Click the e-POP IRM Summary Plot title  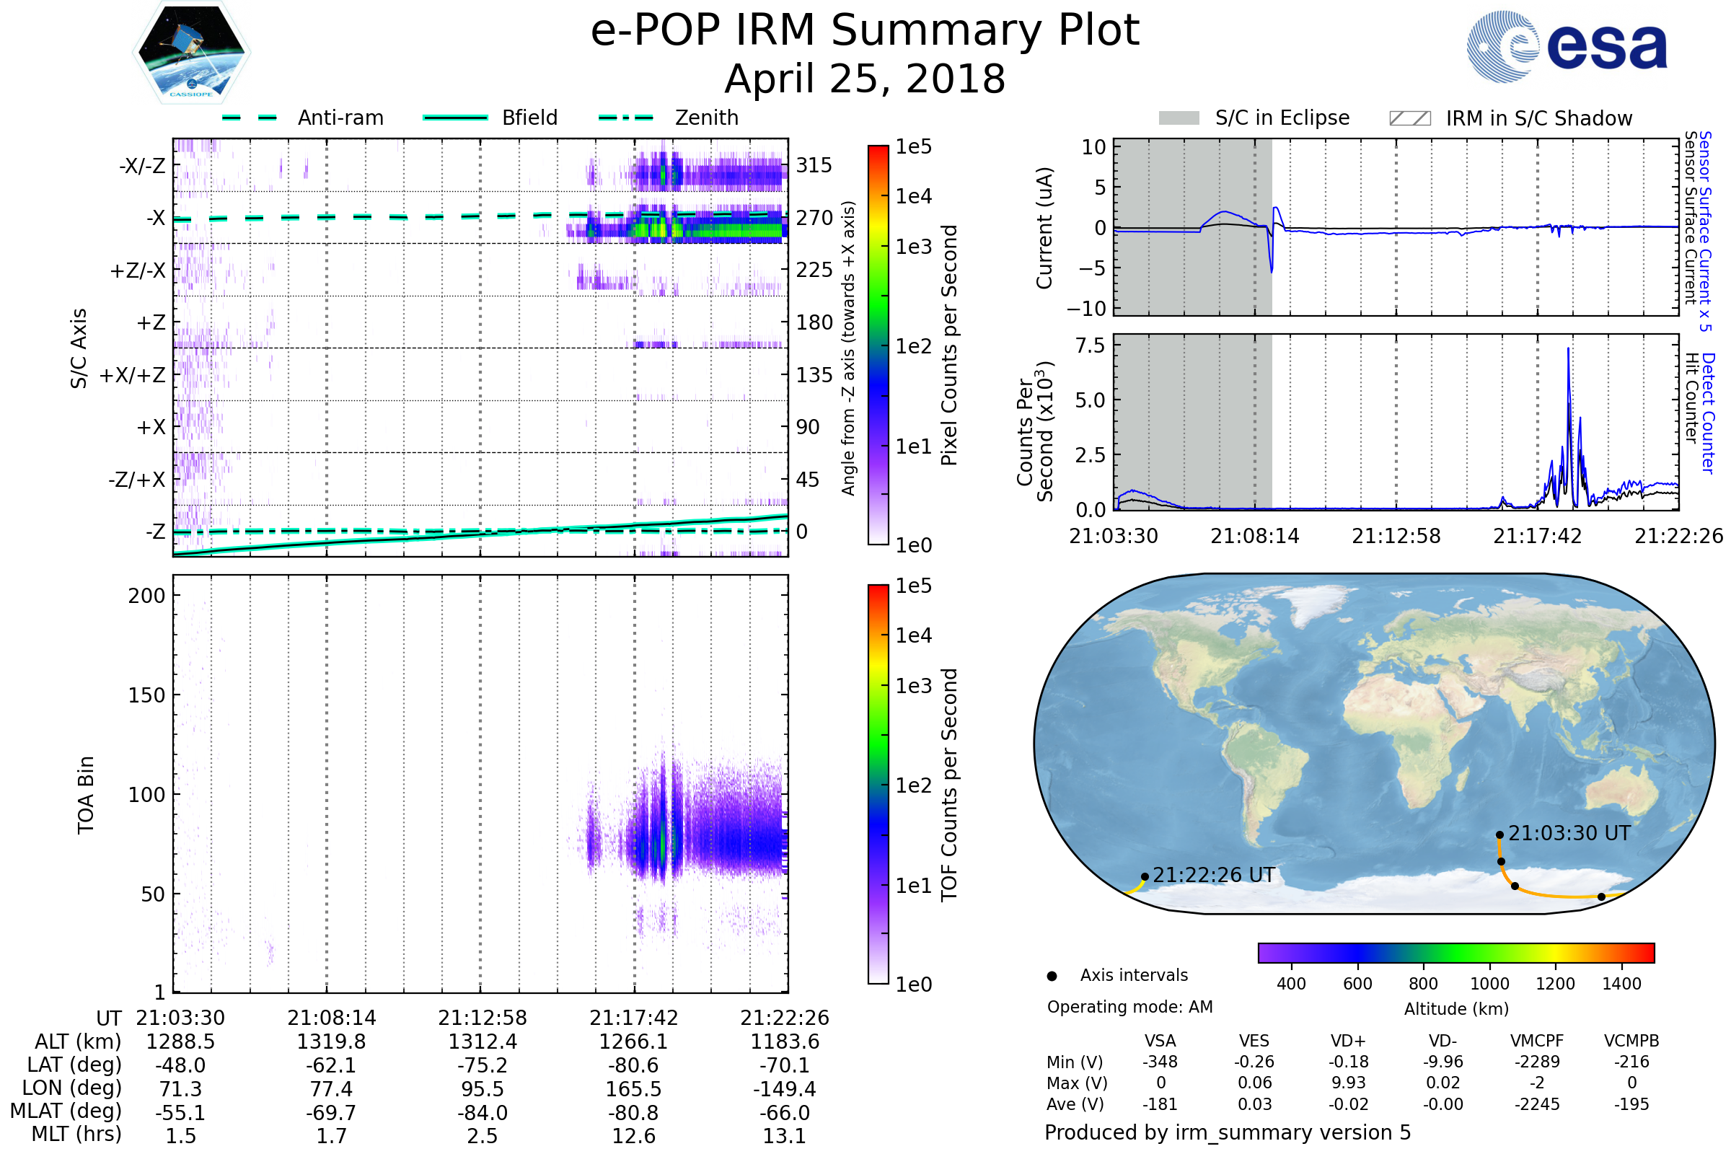(865, 31)
